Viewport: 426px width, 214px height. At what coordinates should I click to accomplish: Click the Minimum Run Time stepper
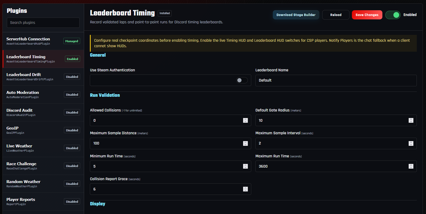(245, 166)
